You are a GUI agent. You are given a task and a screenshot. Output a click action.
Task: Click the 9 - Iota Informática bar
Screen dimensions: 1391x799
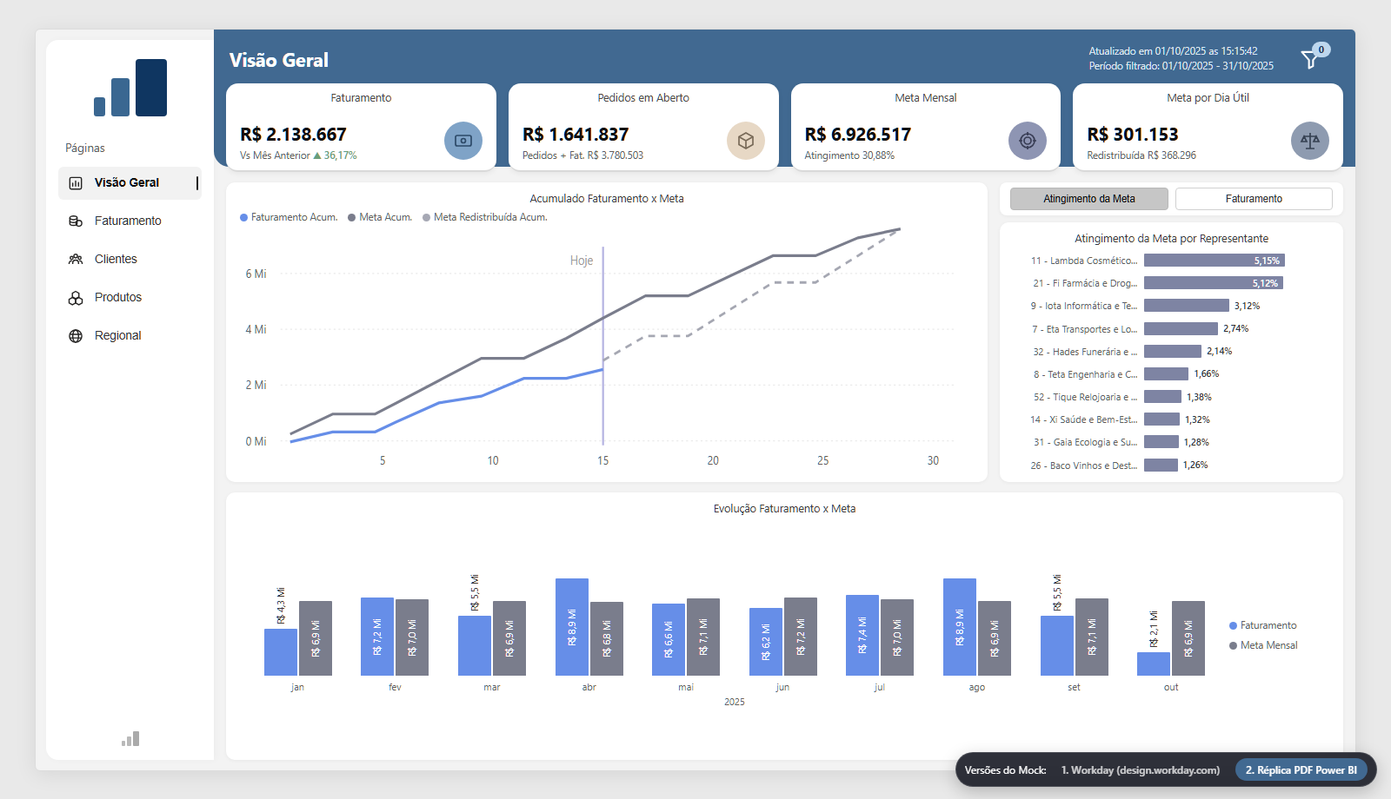point(1187,306)
